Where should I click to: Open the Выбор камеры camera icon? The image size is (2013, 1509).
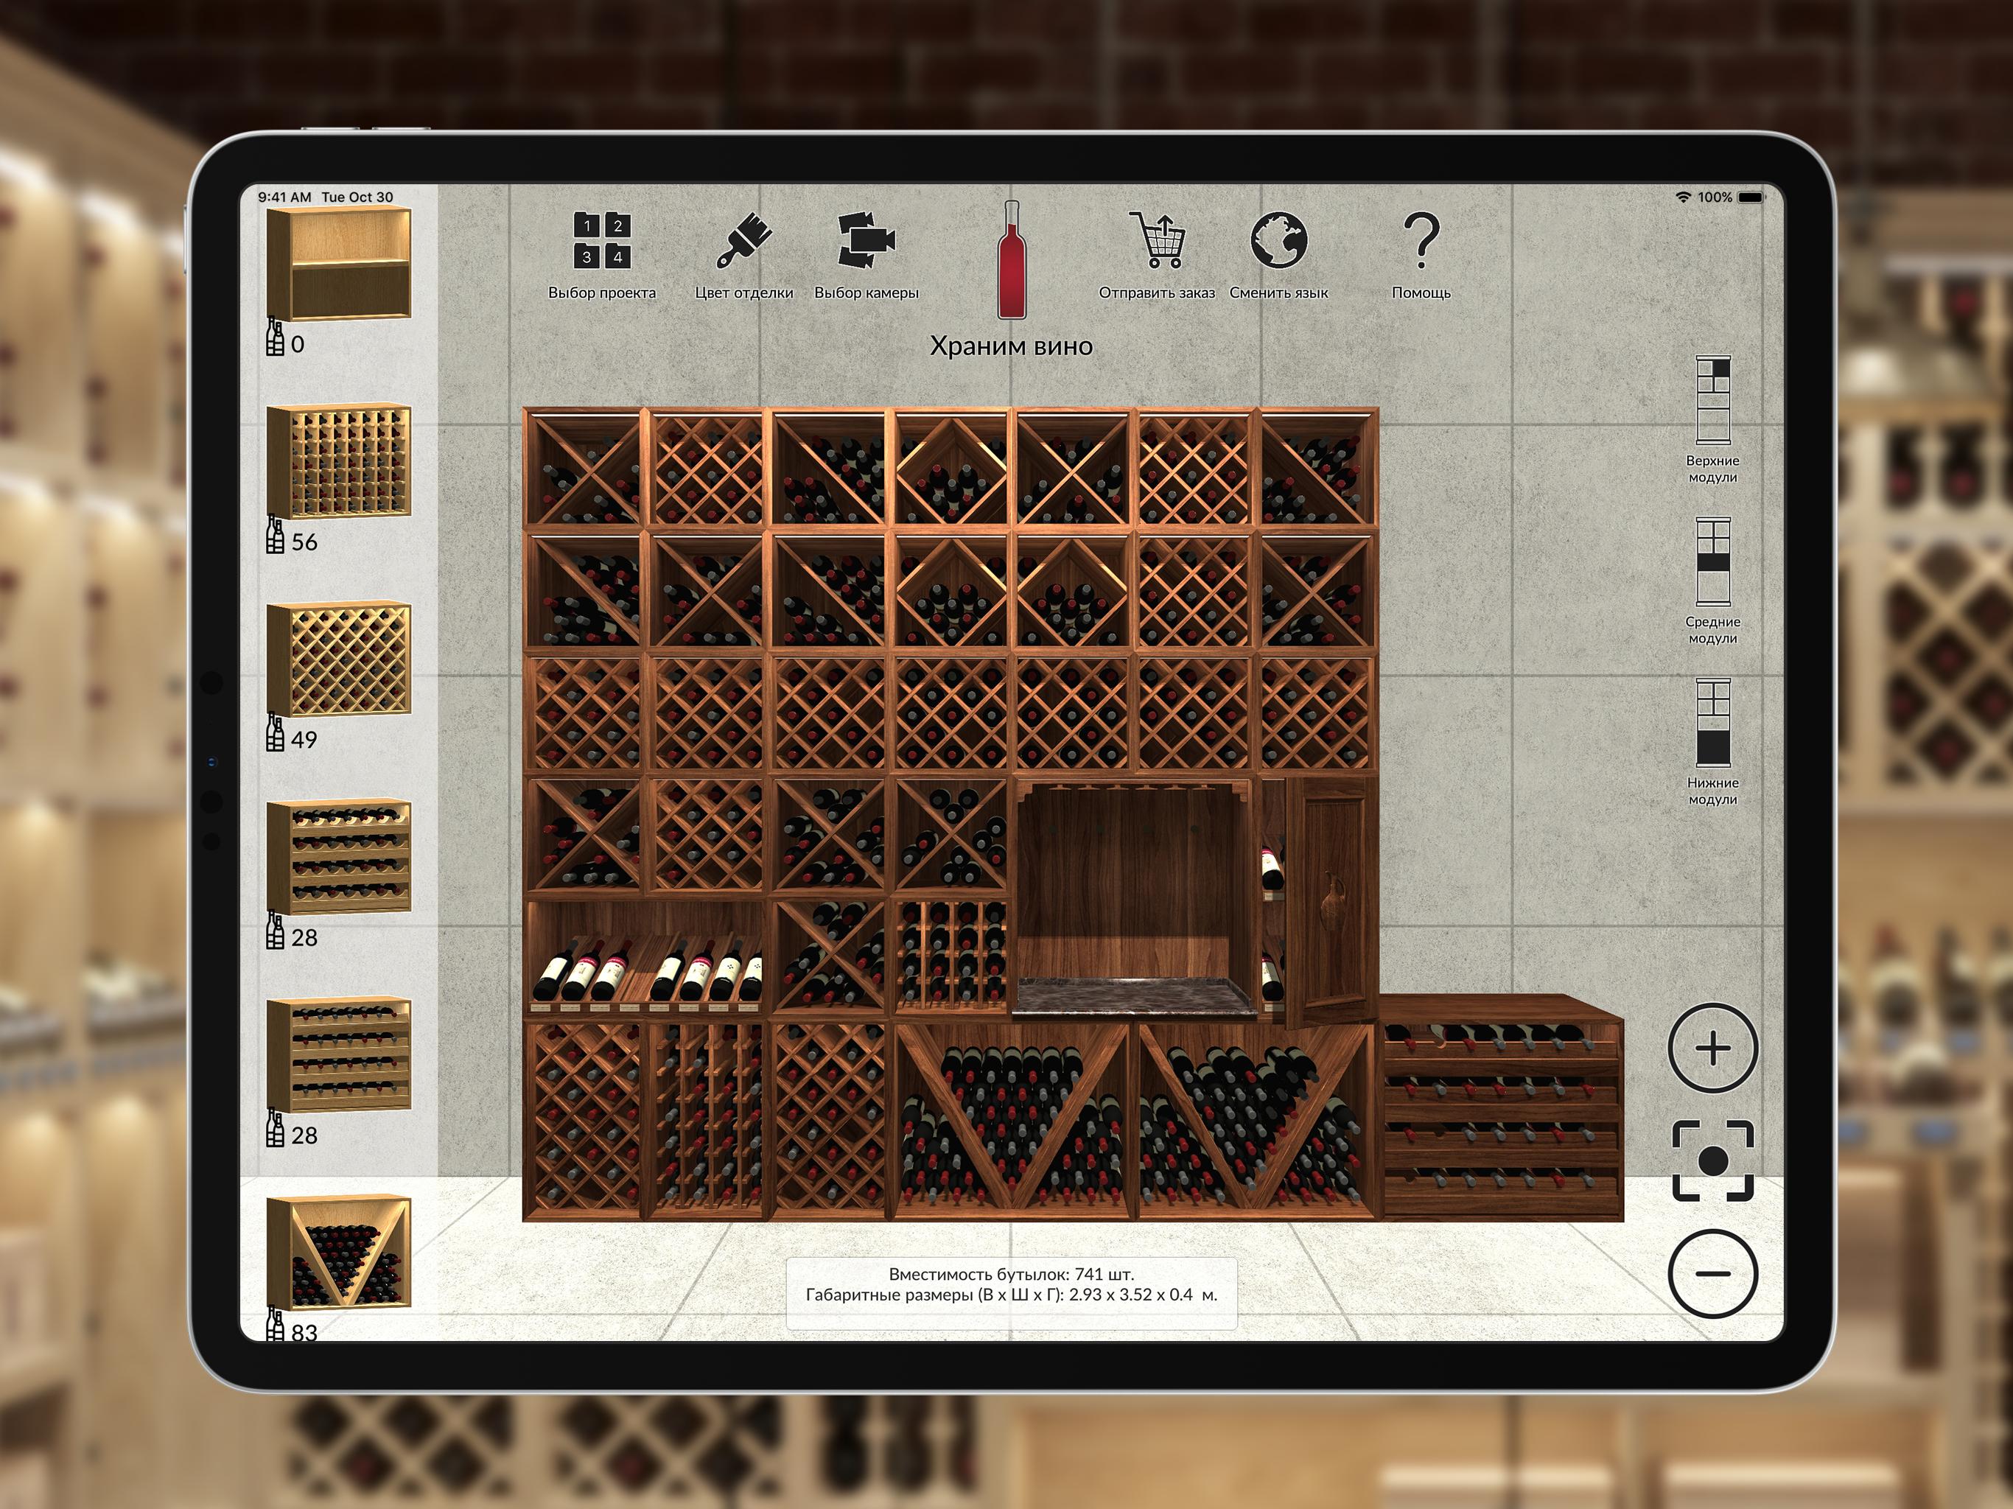[867, 240]
